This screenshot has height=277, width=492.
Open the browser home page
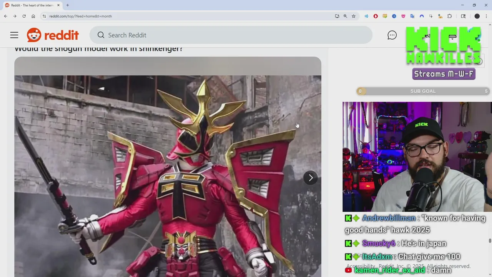tap(33, 16)
